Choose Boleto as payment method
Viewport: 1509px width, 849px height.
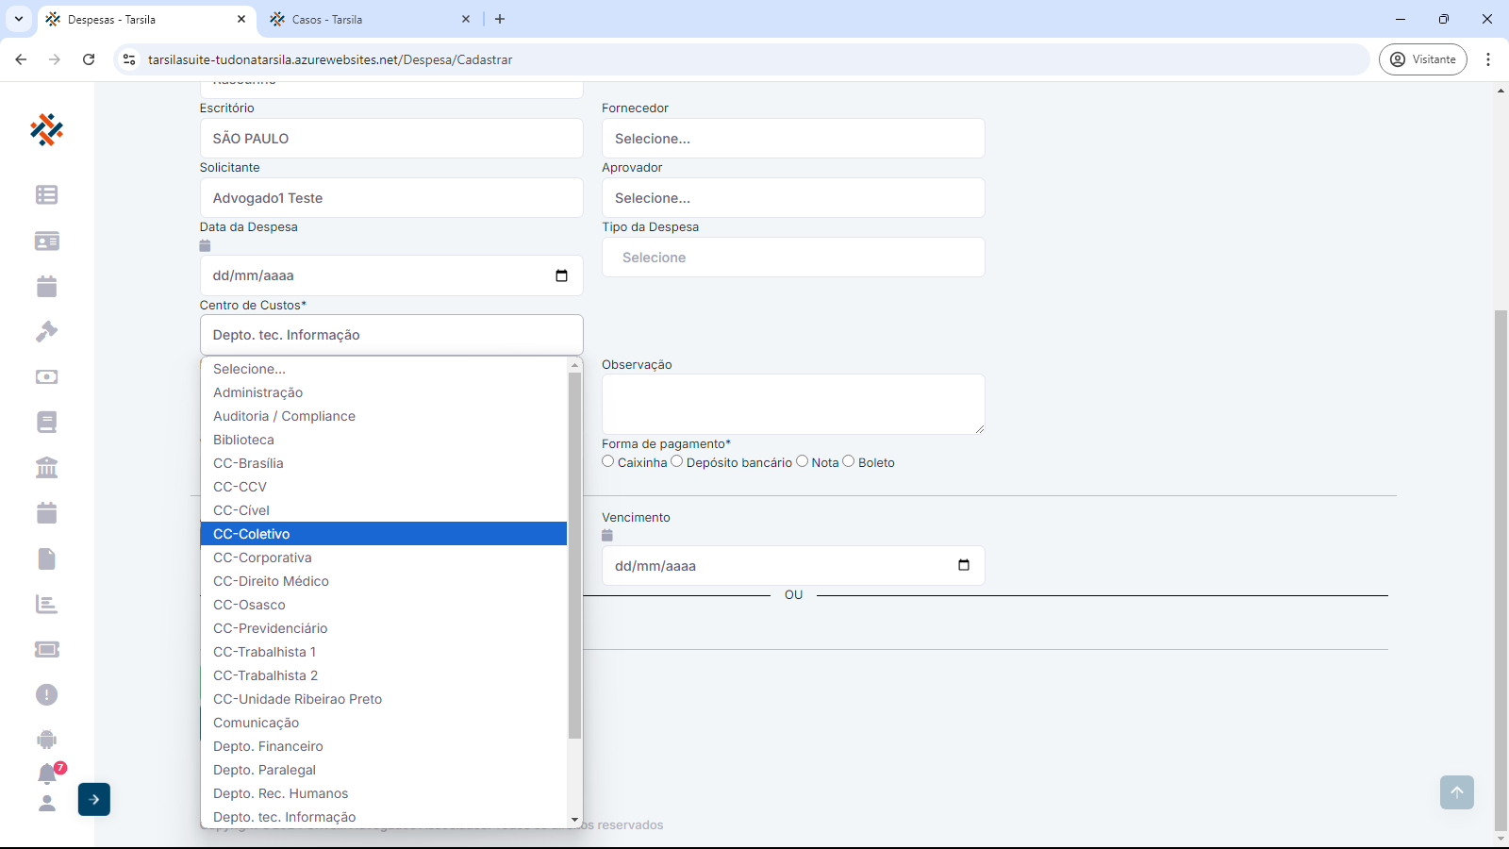[848, 461]
